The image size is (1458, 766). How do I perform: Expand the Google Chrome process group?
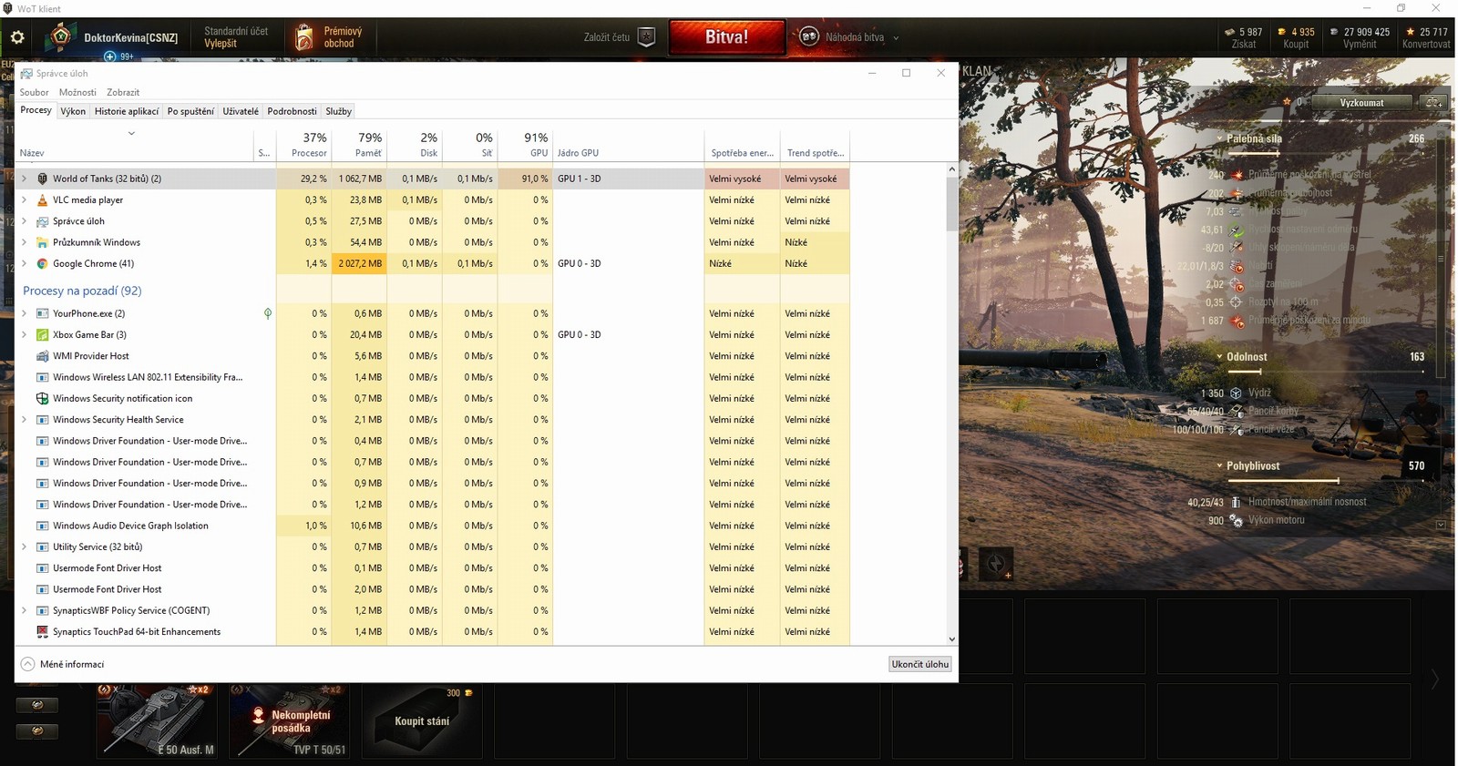pyautogui.click(x=25, y=264)
